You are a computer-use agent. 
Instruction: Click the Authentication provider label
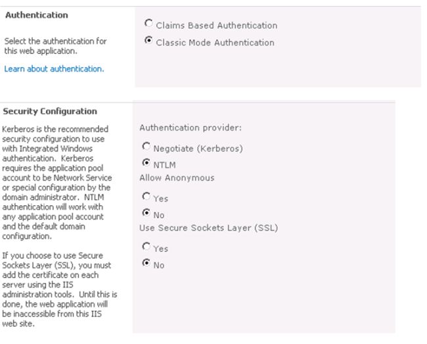point(191,128)
